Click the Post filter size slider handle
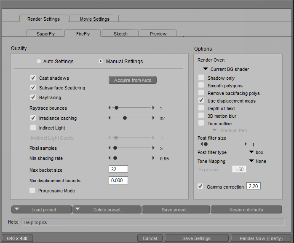This screenshot has height=243, width=294. [x=206, y=144]
